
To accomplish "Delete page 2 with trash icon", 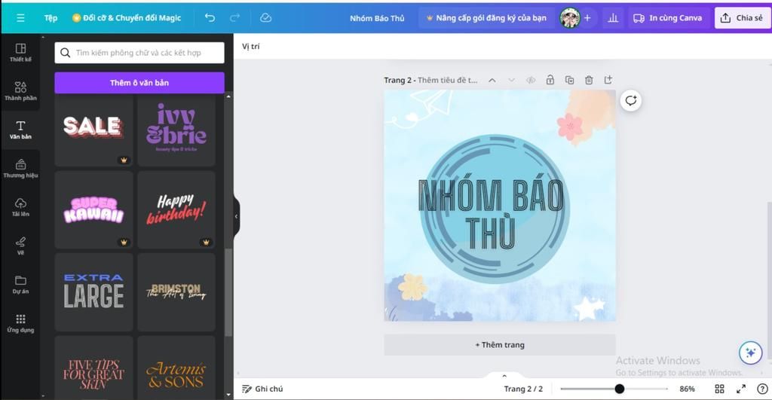I will point(589,80).
